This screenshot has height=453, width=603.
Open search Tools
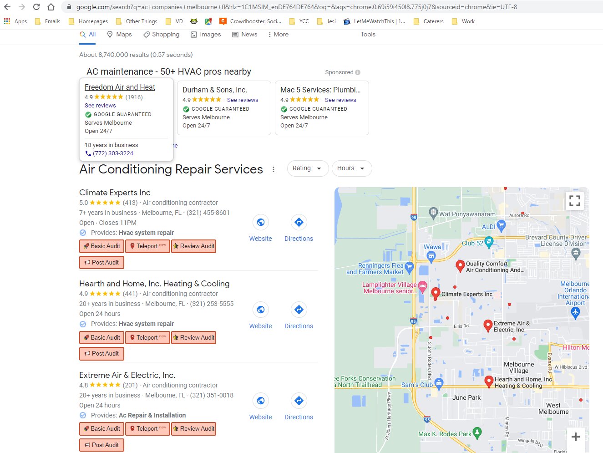click(368, 35)
